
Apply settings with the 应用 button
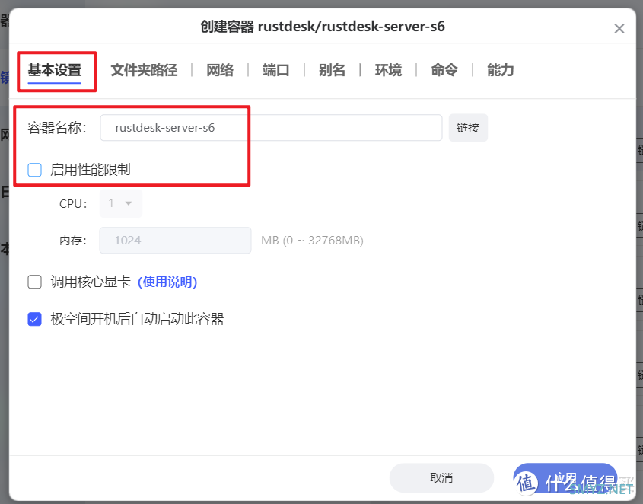[565, 477]
